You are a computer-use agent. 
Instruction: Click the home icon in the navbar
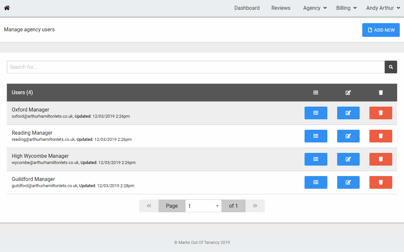(x=7, y=8)
